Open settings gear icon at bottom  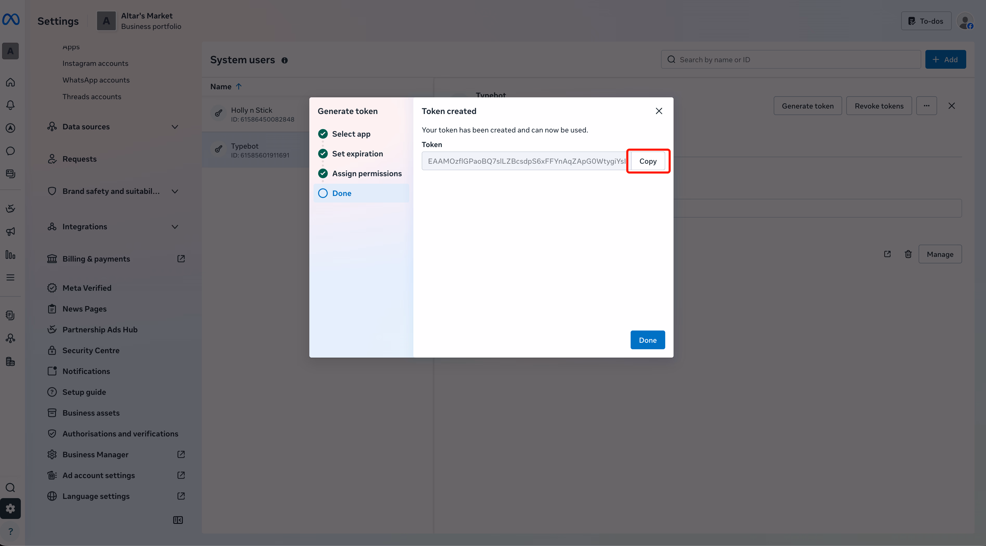coord(10,509)
